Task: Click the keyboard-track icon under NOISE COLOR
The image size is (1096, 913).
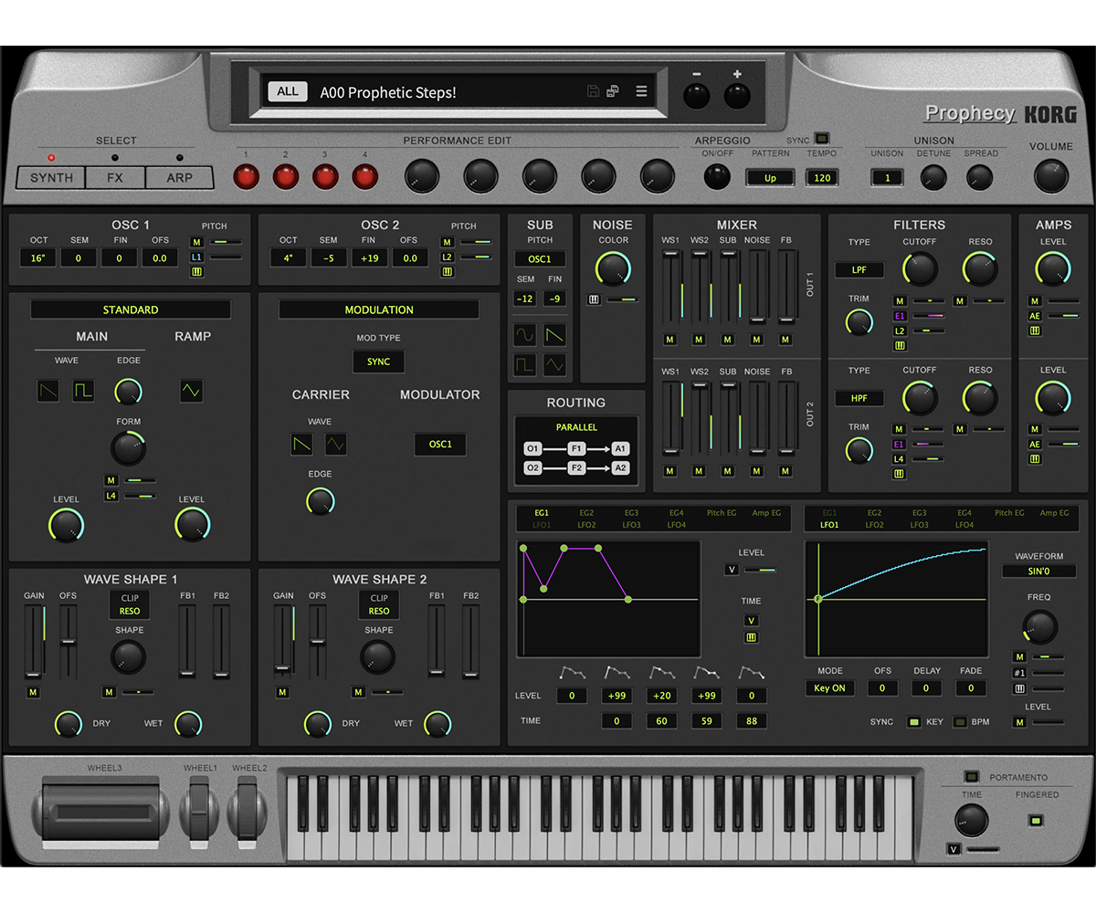Action: [x=595, y=299]
